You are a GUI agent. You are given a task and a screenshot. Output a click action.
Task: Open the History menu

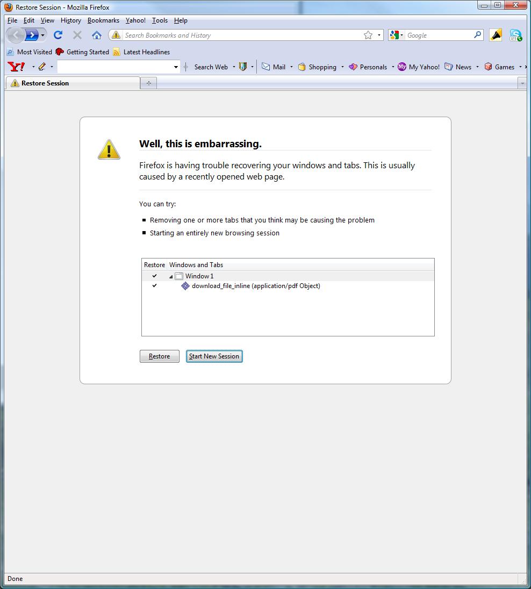click(x=70, y=20)
